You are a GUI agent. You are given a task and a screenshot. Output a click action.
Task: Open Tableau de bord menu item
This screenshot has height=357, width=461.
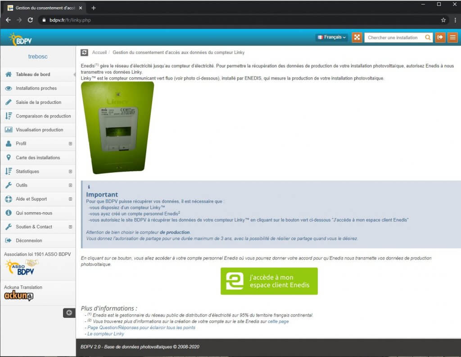38,74
